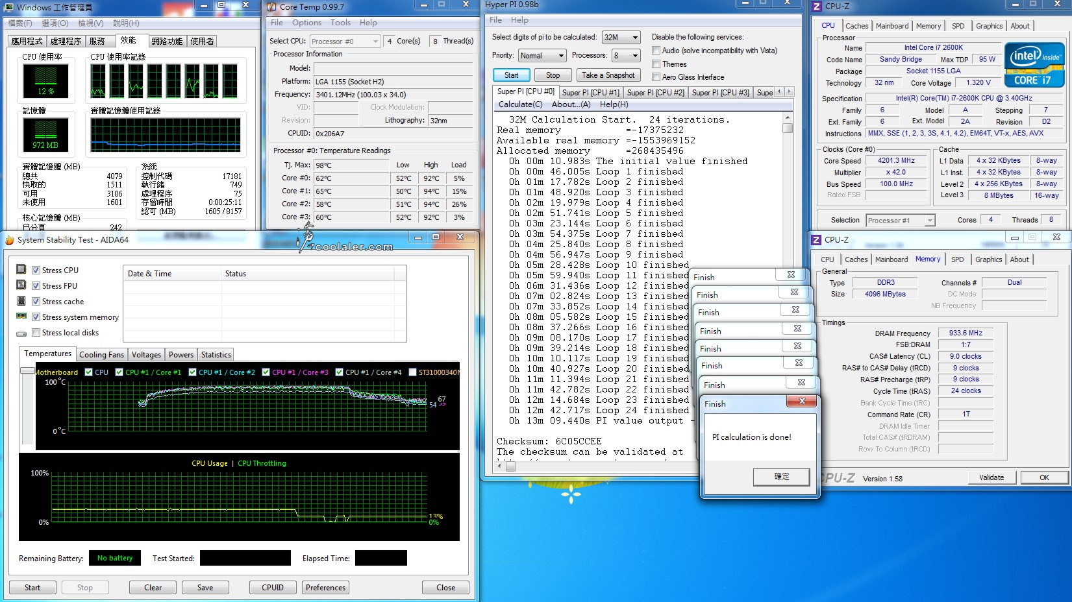Click the left arrow to scroll Super PI tabs
Viewport: 1072px width, 602px height.
click(x=780, y=91)
